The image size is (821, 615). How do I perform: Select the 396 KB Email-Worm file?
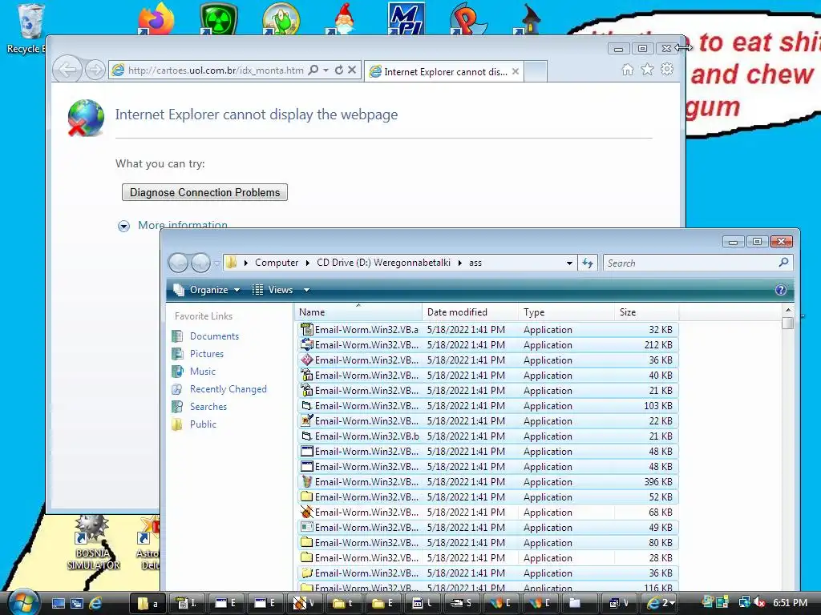click(x=488, y=481)
